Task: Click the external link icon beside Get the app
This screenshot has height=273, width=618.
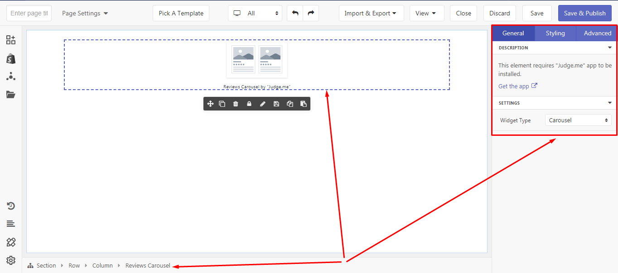Action: tap(534, 86)
